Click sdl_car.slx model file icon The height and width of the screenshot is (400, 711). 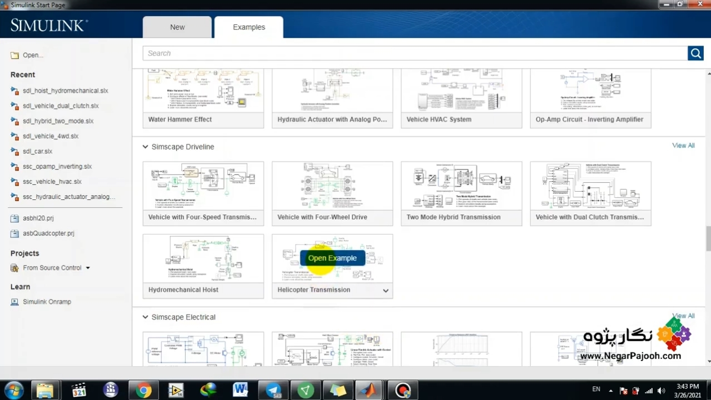(x=14, y=151)
